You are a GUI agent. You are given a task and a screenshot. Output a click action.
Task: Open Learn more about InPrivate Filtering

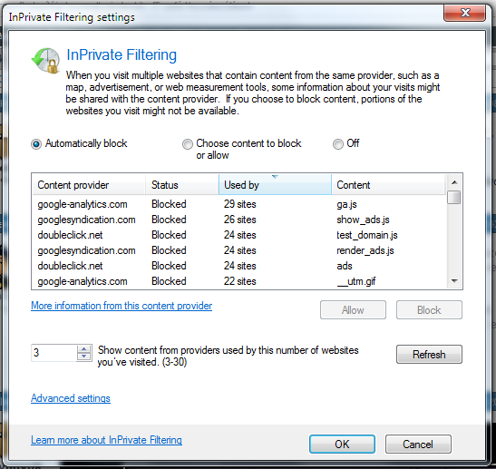pyautogui.click(x=106, y=440)
